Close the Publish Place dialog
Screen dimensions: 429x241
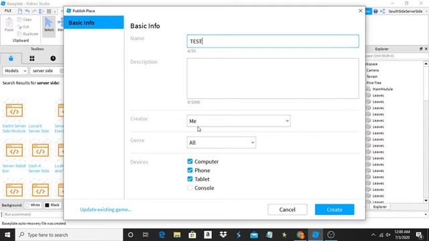click(361, 11)
